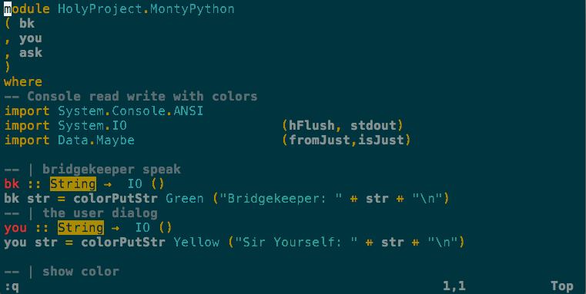Click the Yellow color constructor

[x=196, y=243]
